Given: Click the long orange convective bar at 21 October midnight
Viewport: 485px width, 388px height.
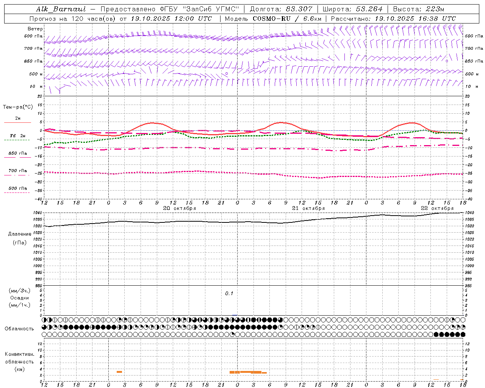Looking at the screenshot, I should coord(246,372).
